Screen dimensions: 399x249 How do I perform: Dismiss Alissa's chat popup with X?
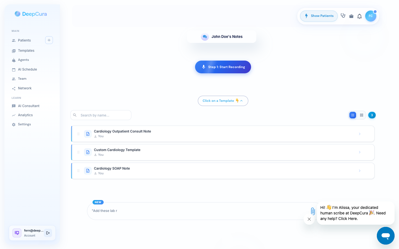309,219
